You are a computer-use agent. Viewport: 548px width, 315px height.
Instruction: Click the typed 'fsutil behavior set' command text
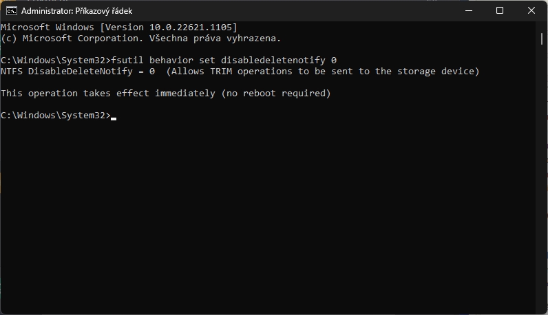pos(161,61)
